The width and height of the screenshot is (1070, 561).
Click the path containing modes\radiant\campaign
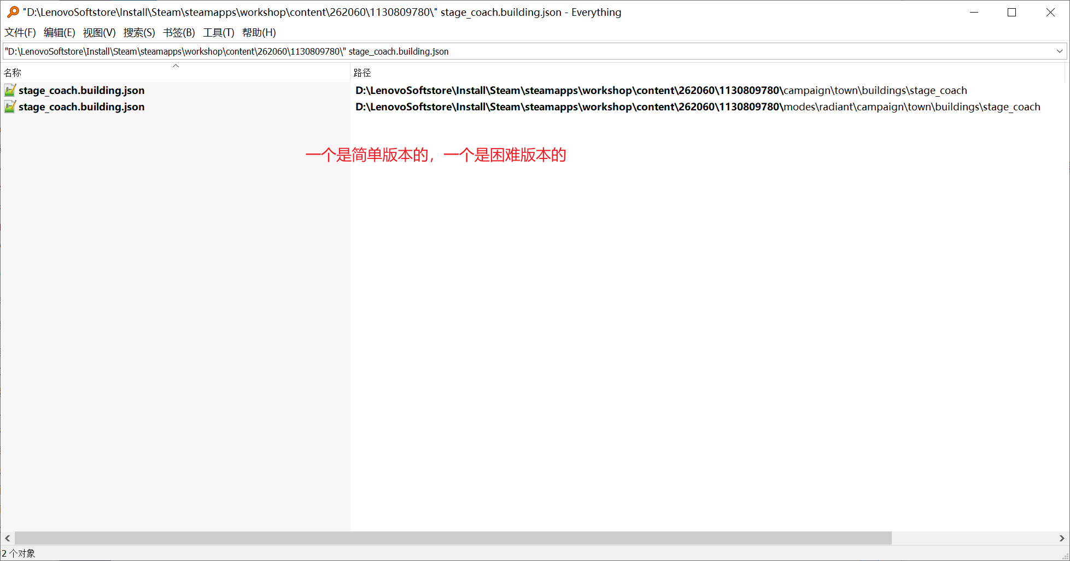(698, 107)
